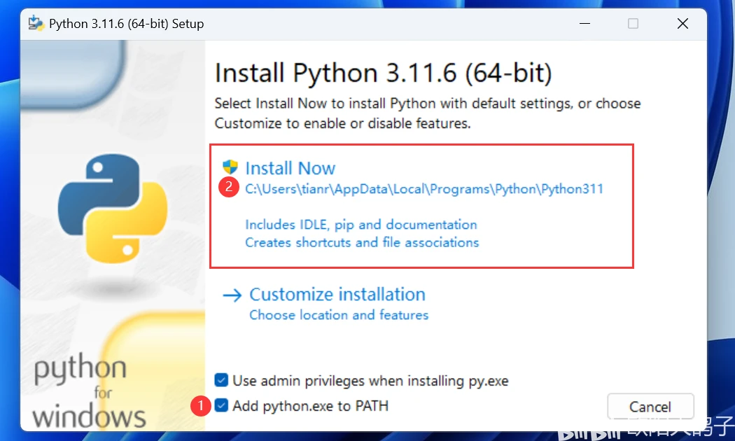Uncheck Add python.exe to PATH checkbox
Viewport: 735px width, 441px height.
221,405
